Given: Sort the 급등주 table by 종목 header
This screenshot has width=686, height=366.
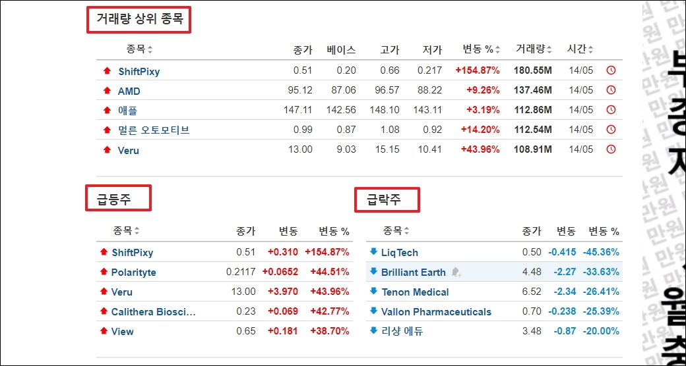Looking at the screenshot, I should [x=127, y=230].
